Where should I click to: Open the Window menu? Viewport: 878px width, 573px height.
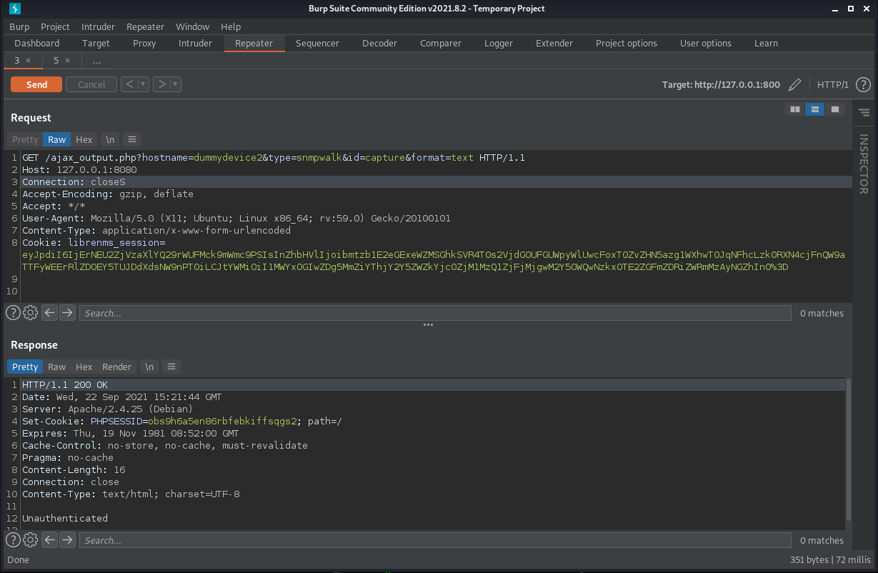tap(193, 26)
